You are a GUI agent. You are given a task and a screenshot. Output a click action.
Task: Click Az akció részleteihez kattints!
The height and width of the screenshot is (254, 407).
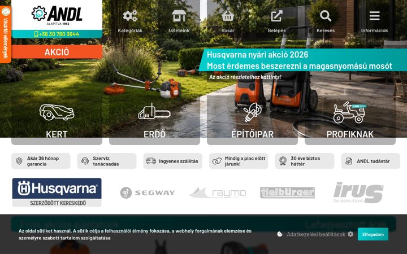[x=245, y=77]
